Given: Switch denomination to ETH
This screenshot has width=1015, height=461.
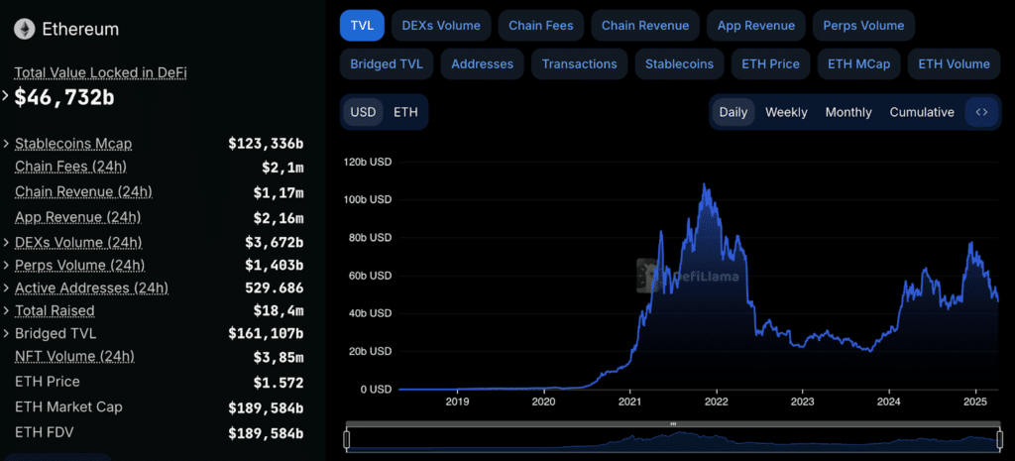Looking at the screenshot, I should coord(405,112).
